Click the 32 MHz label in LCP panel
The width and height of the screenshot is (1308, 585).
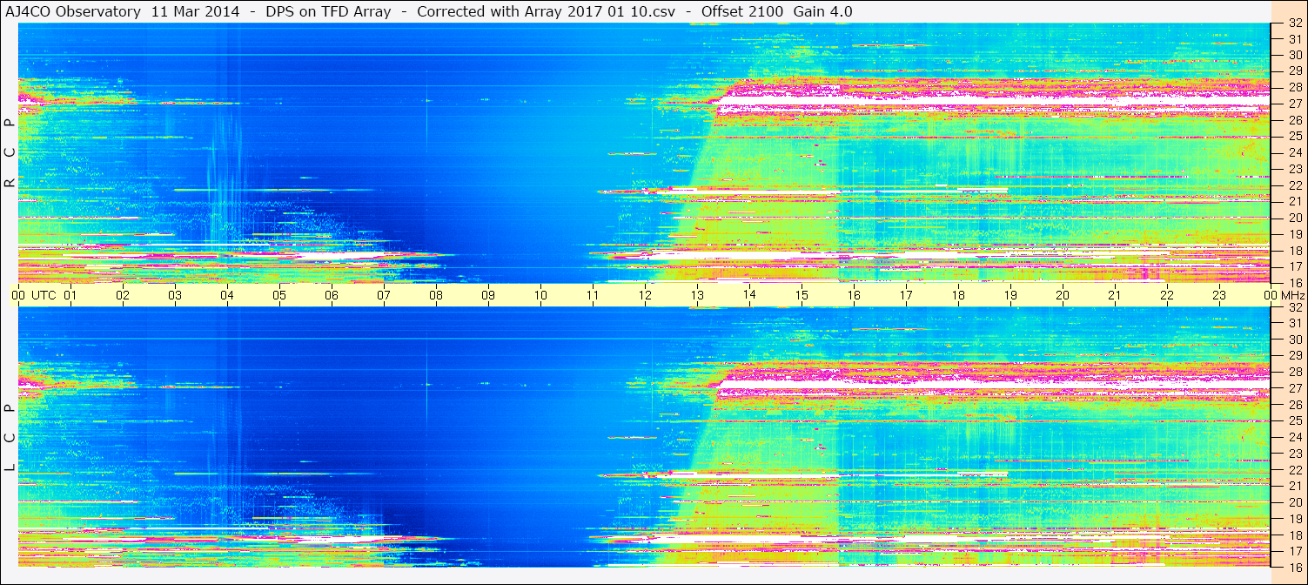click(1294, 307)
